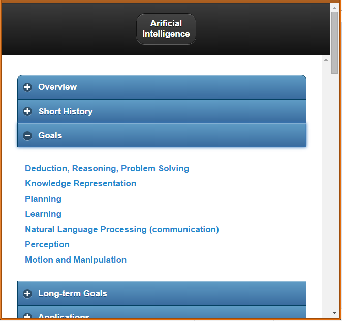The width and height of the screenshot is (342, 321).
Task: Click the plus icon next to Short History
Action: (x=27, y=111)
